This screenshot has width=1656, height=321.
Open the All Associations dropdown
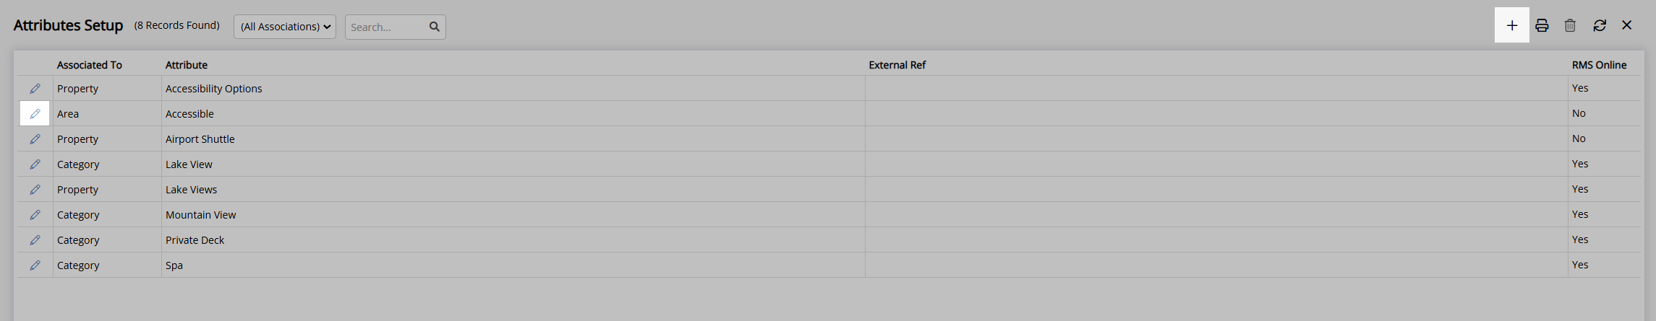pos(285,27)
